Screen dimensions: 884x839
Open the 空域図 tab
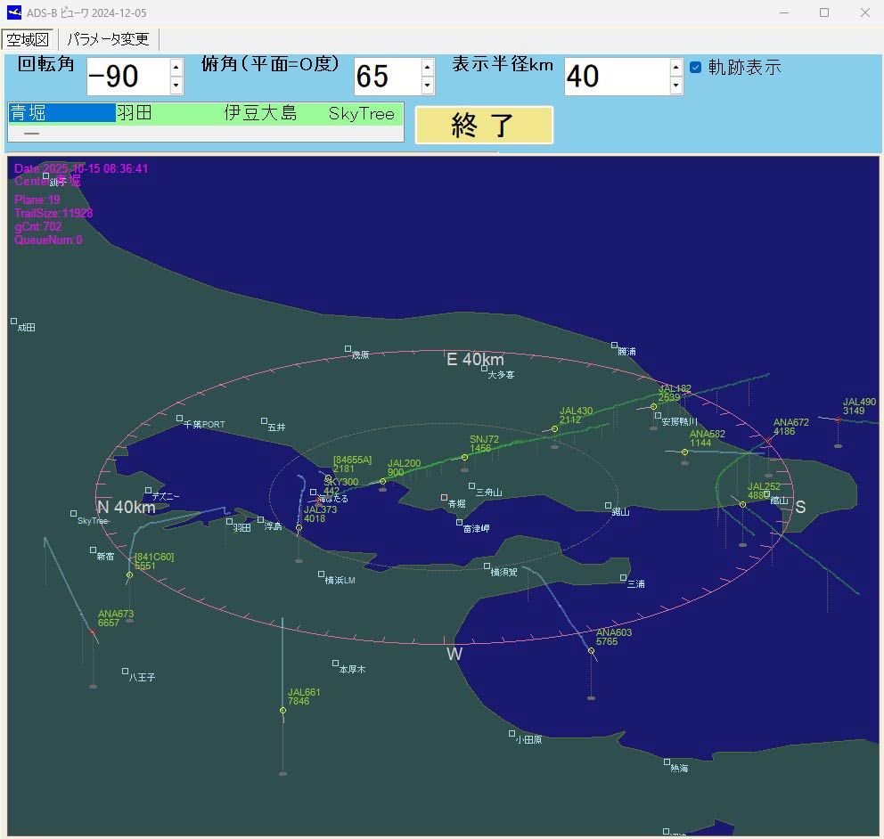[x=29, y=39]
